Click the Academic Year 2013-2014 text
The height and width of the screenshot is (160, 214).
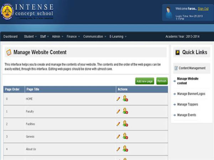pos(182,37)
